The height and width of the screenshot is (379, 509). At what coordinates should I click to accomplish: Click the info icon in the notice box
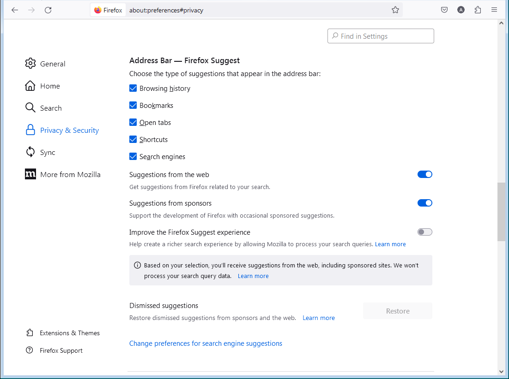coord(137,265)
